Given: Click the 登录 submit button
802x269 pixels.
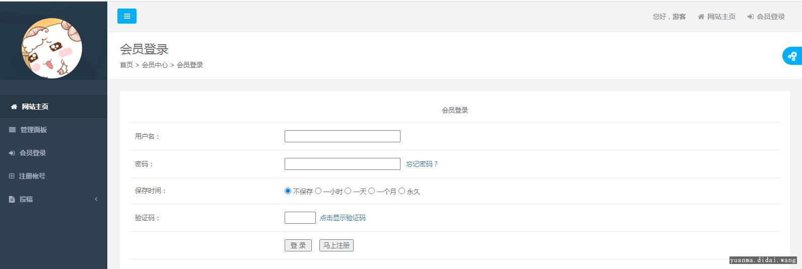Looking at the screenshot, I should (298, 245).
